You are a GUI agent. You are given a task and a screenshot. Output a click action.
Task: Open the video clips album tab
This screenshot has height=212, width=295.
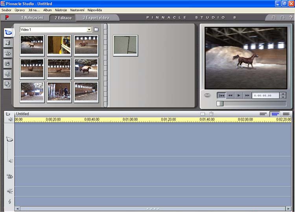[8, 33]
